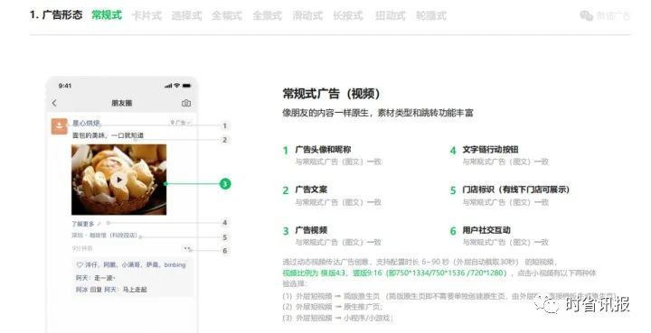Image resolution: width=651 pixels, height=333 pixels.
Task: Open the 滑动式 tab
Action: click(307, 15)
